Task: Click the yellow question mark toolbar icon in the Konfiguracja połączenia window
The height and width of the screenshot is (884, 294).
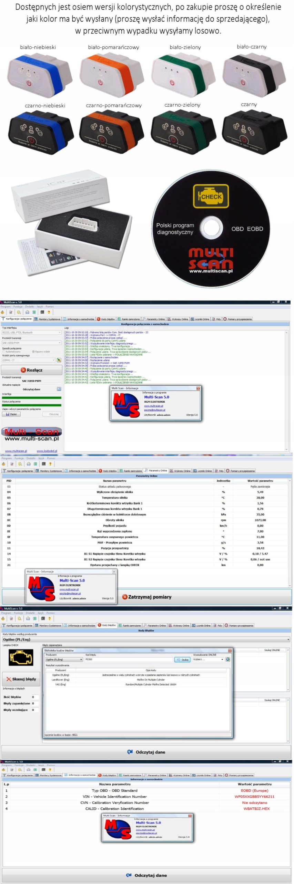Action: click(x=49, y=312)
